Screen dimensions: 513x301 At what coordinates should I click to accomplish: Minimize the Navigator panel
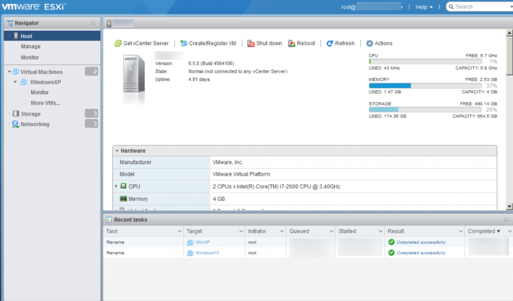click(x=93, y=23)
